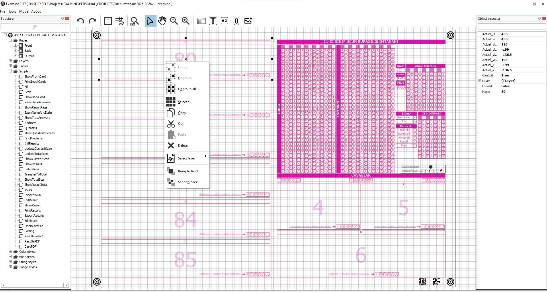Select the ExportJSON script

click(x=33, y=195)
